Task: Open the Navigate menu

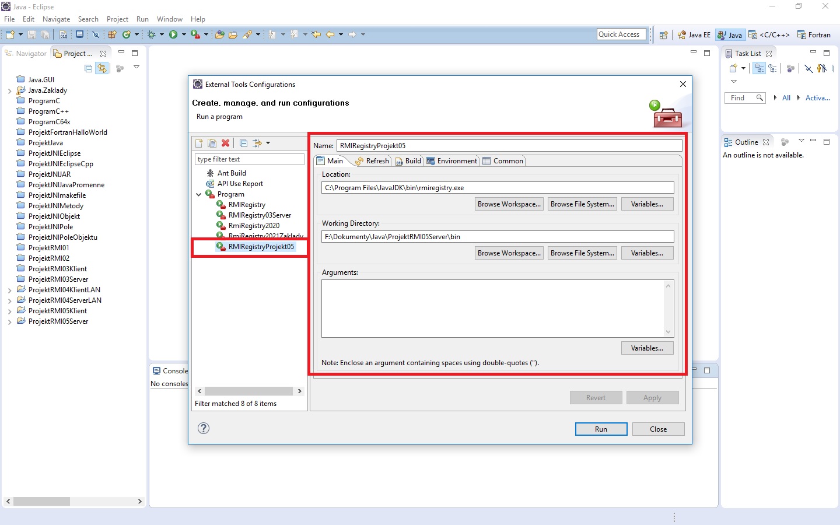Action: pos(56,19)
